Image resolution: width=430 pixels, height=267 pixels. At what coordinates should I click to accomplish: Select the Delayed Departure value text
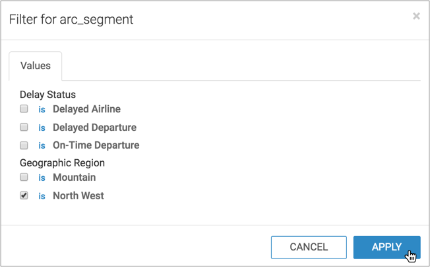(x=94, y=128)
